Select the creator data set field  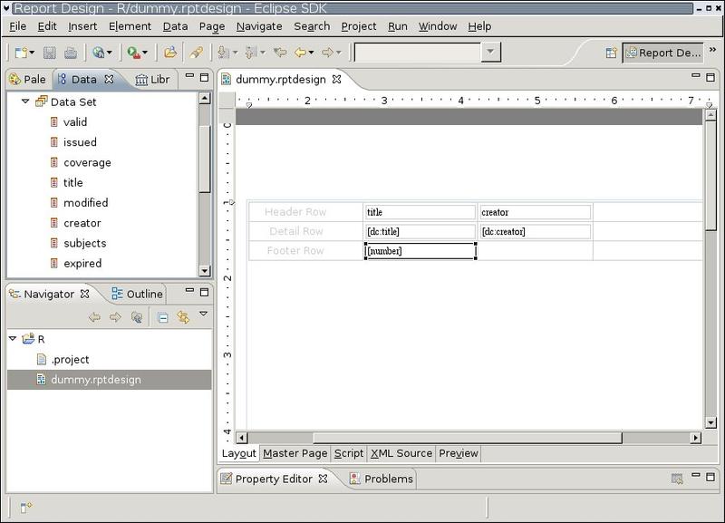coord(82,223)
